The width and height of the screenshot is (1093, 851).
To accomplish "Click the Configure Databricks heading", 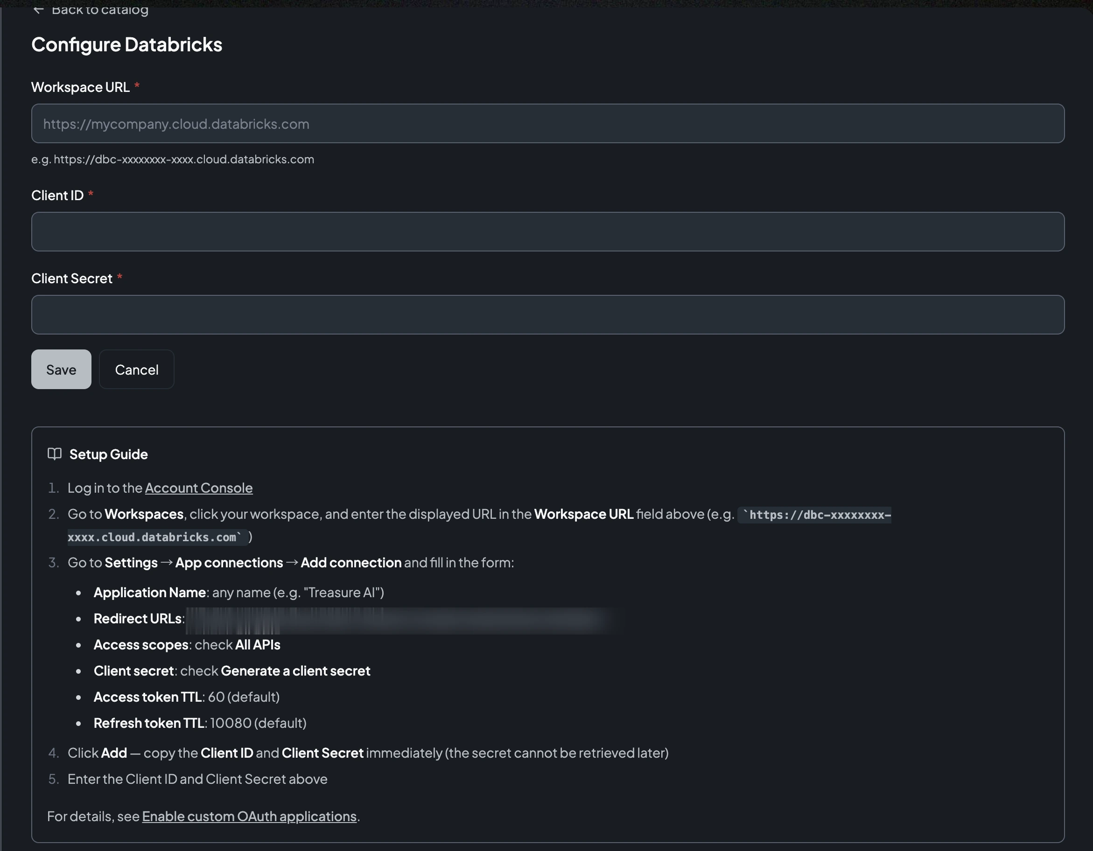I will point(126,44).
